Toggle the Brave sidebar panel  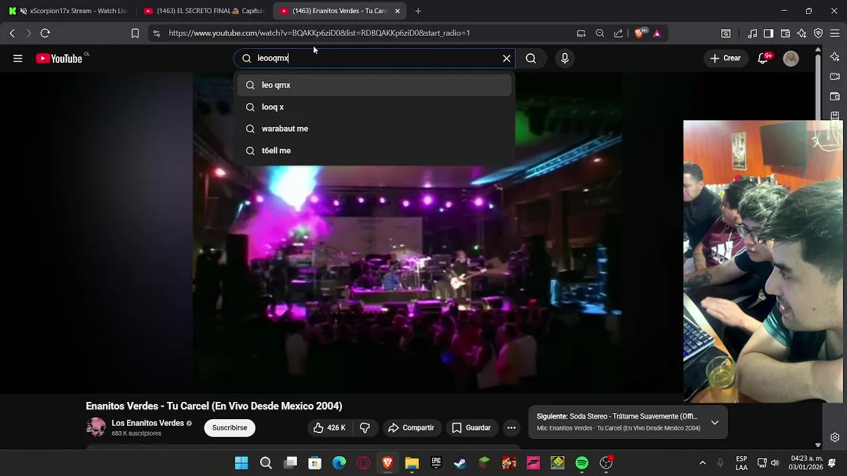point(768,33)
